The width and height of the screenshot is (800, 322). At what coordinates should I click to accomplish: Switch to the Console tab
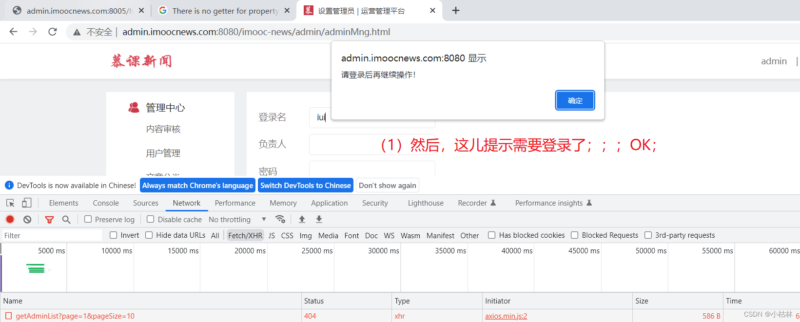pos(106,203)
